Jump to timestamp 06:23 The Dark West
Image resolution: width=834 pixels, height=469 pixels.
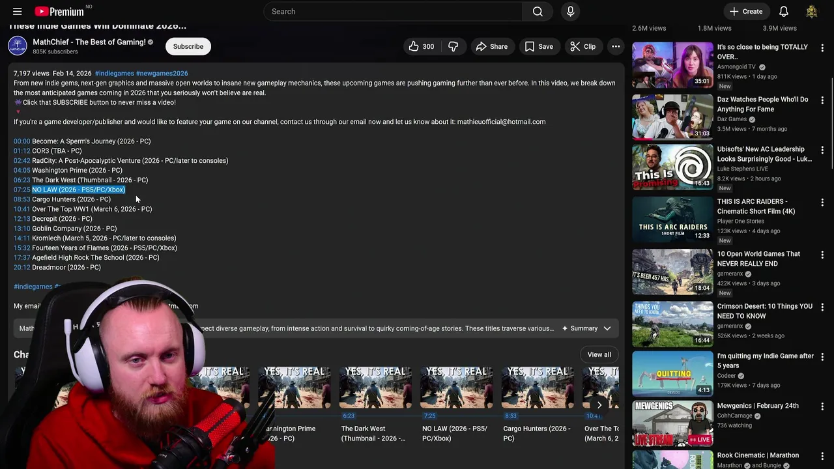coord(22,180)
